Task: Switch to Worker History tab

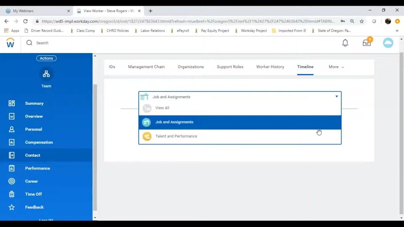Action: 270,67
